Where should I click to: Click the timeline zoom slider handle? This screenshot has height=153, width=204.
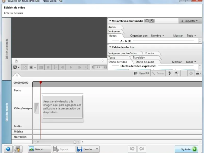pos(75,142)
